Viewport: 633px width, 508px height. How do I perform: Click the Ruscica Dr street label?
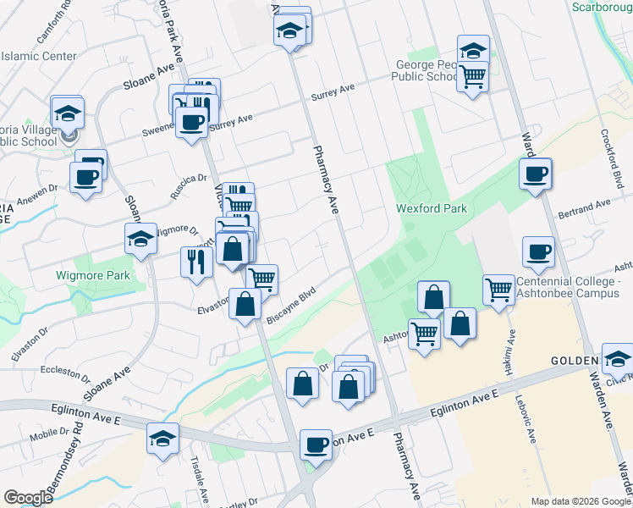(x=189, y=186)
